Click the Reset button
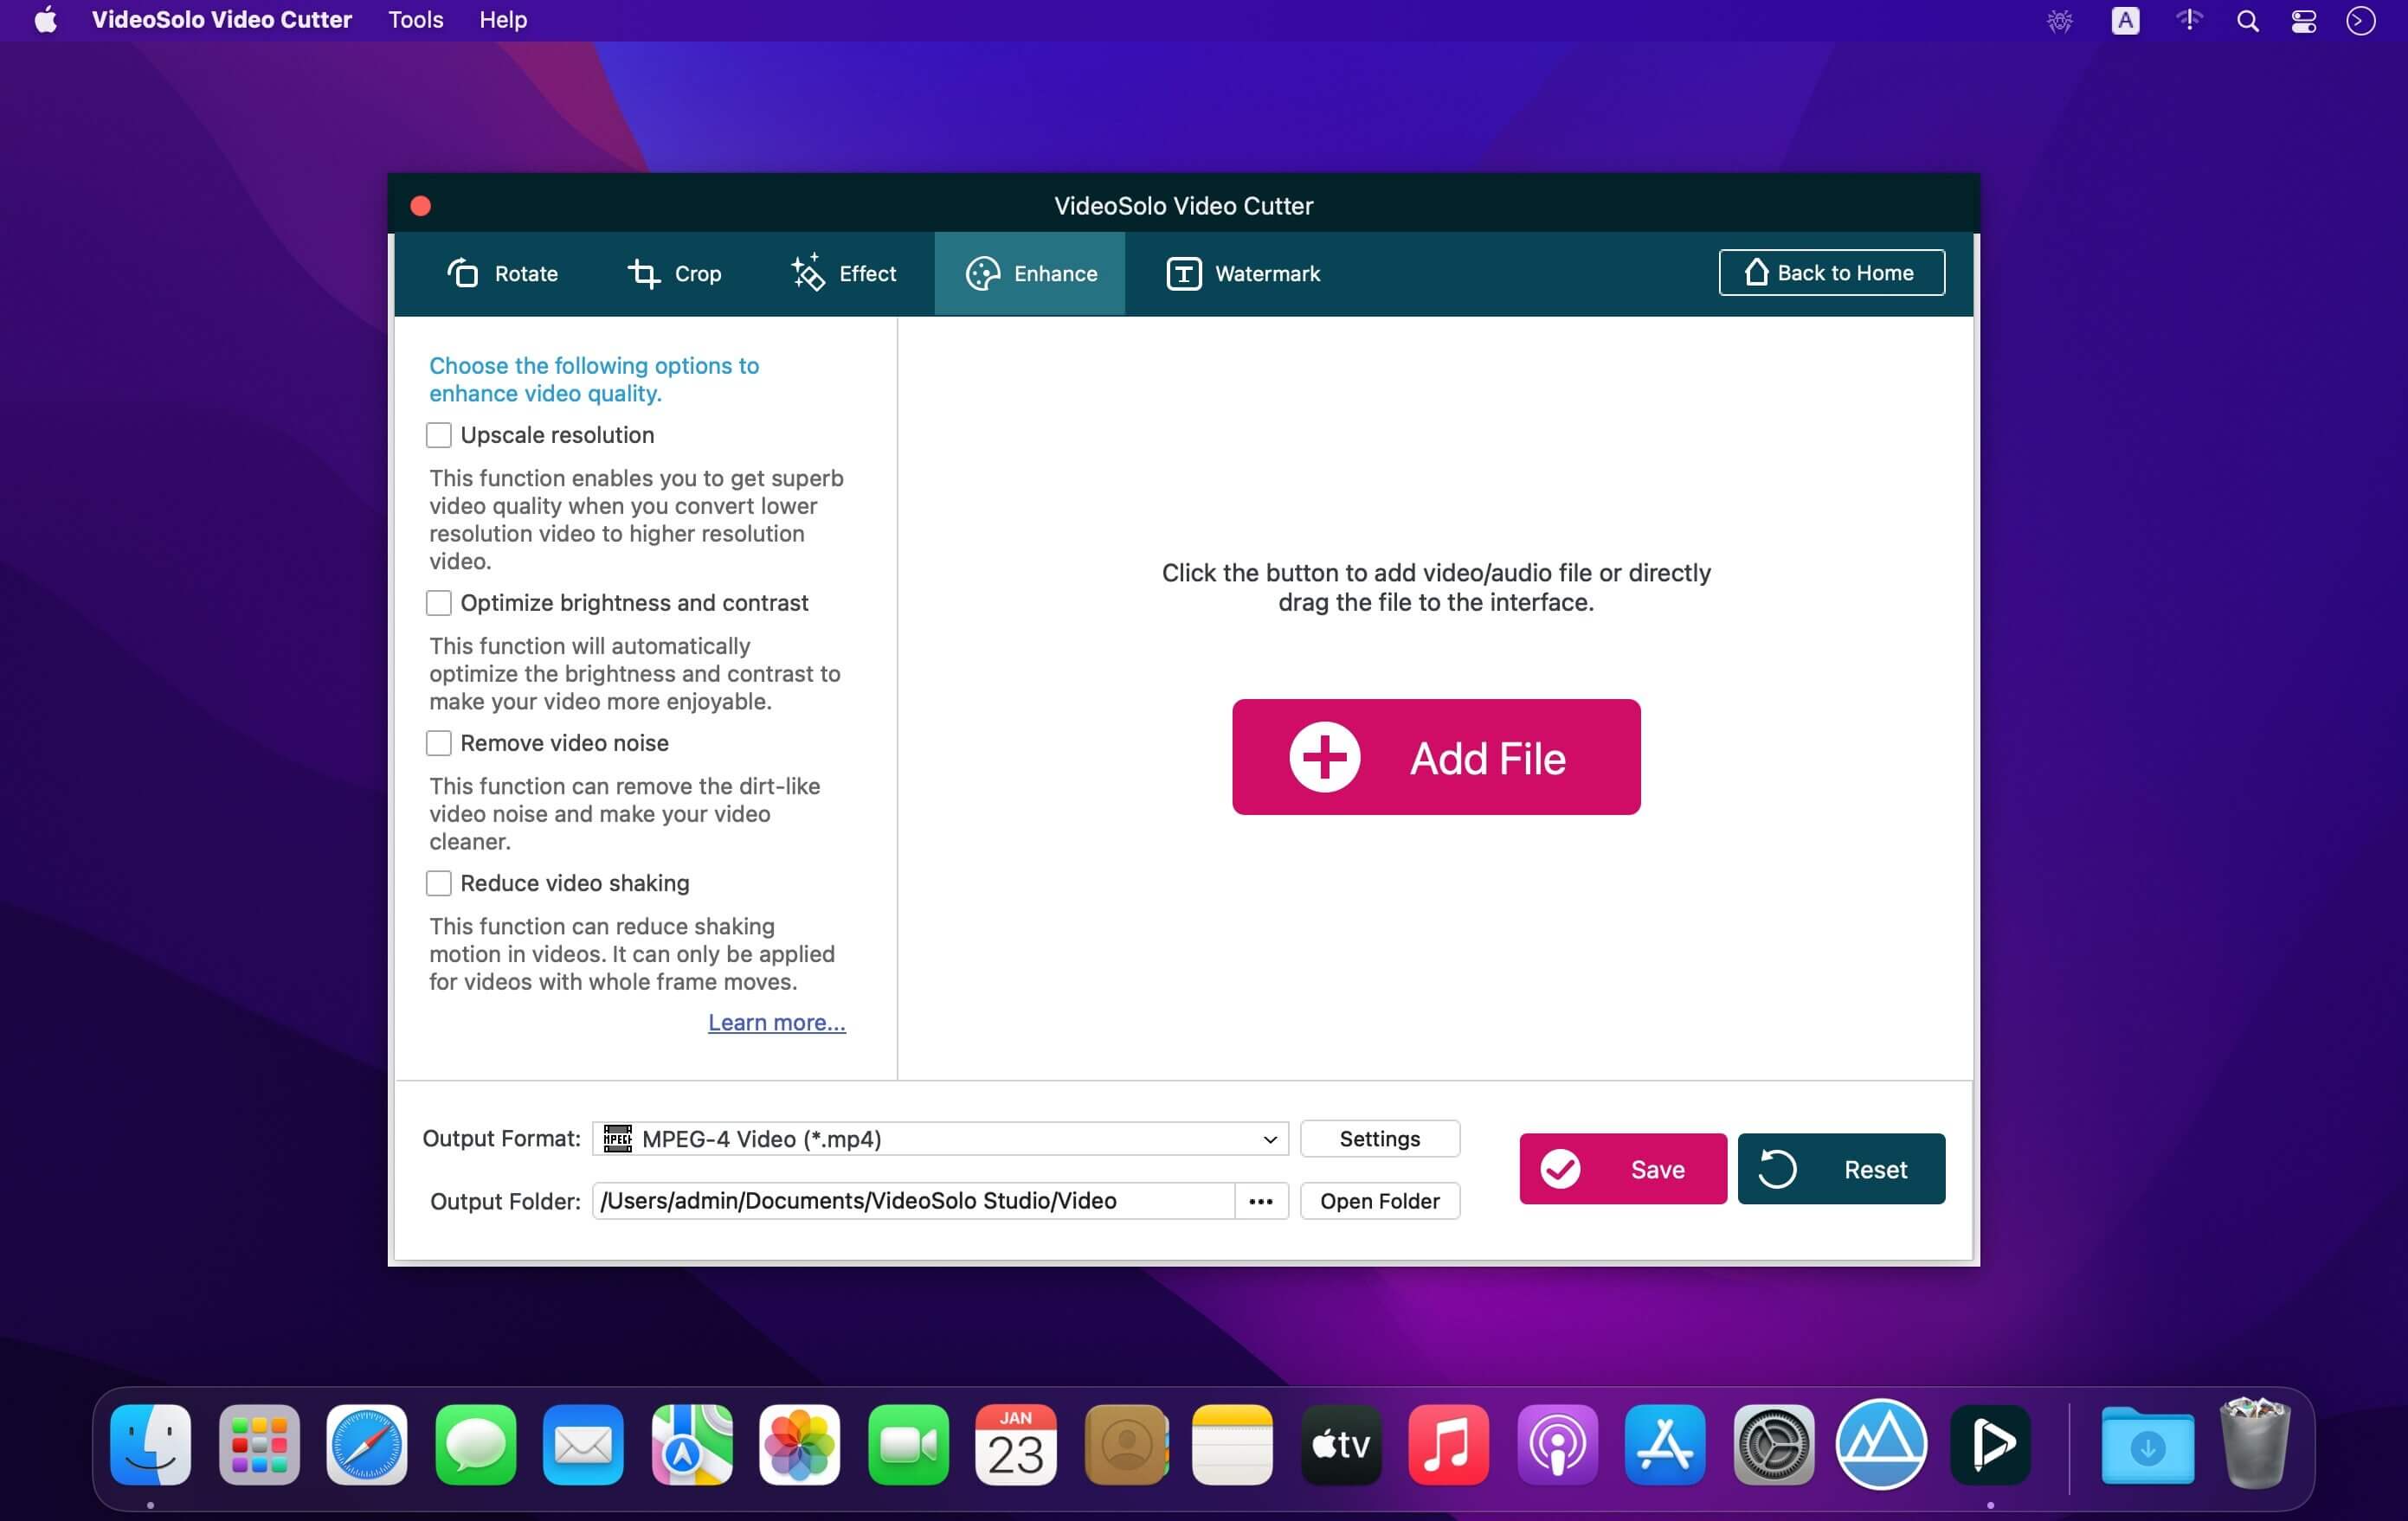The height and width of the screenshot is (1521, 2408). point(1840,1169)
